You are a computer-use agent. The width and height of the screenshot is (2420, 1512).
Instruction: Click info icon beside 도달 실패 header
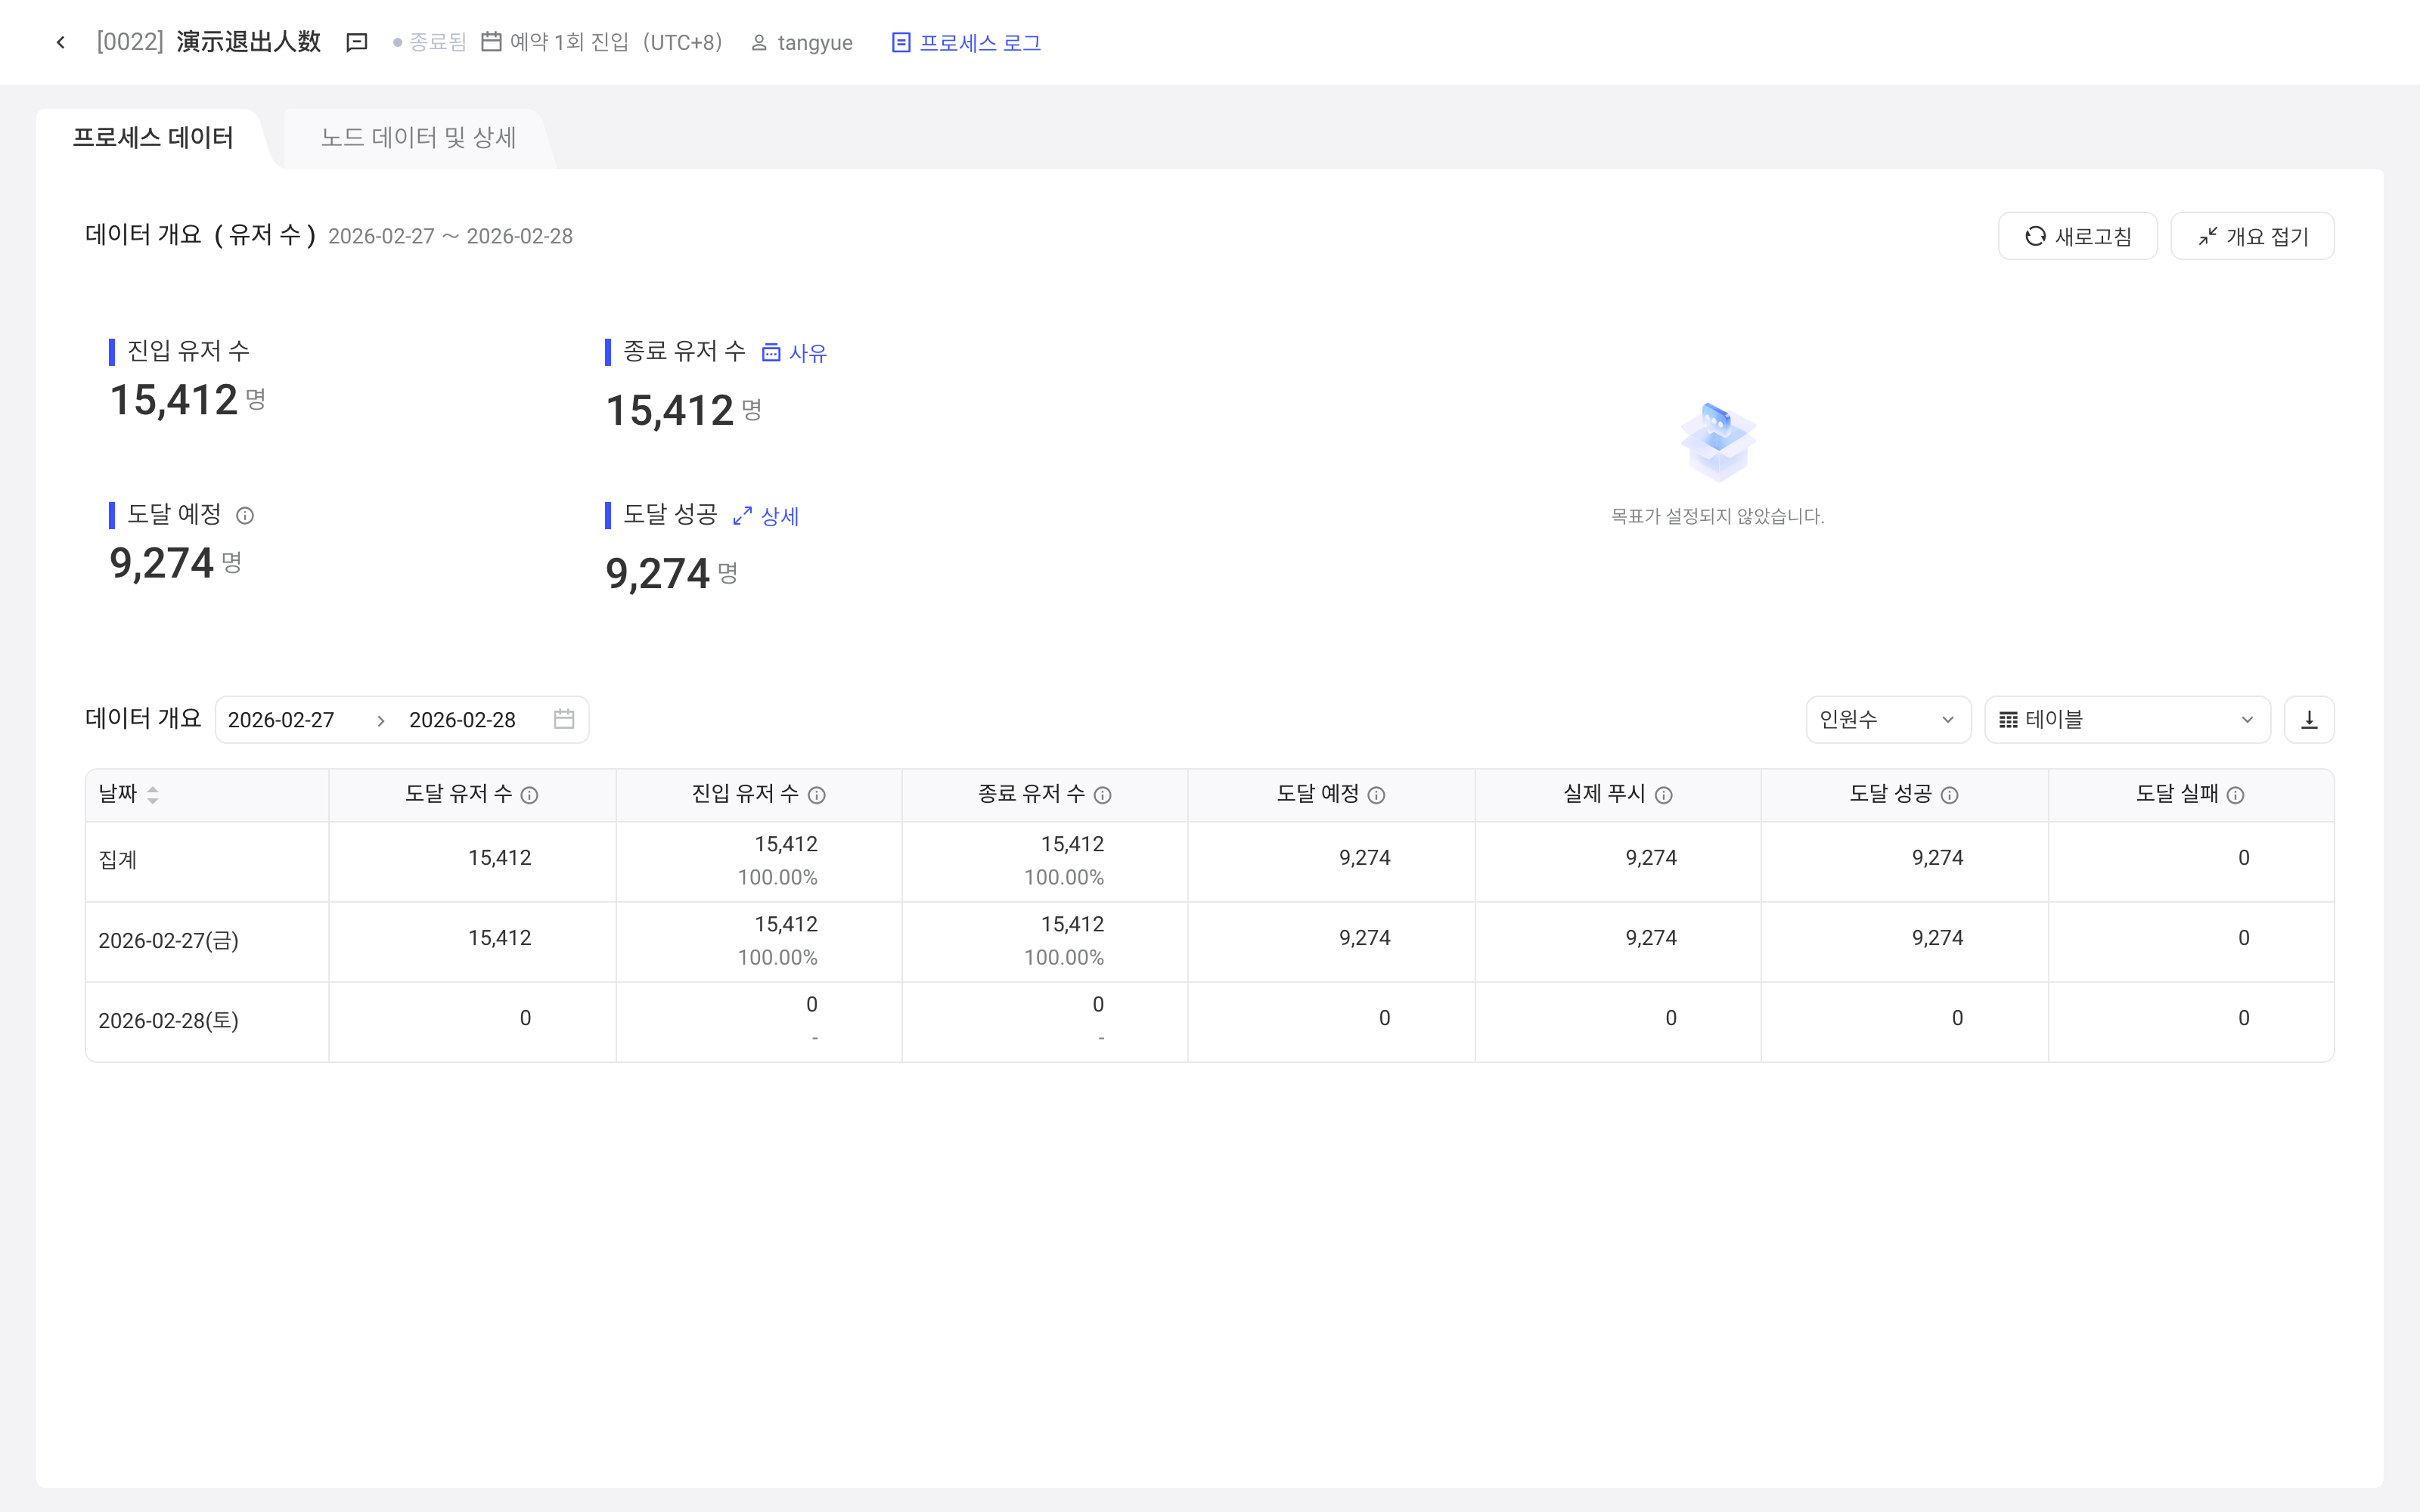(x=2236, y=795)
